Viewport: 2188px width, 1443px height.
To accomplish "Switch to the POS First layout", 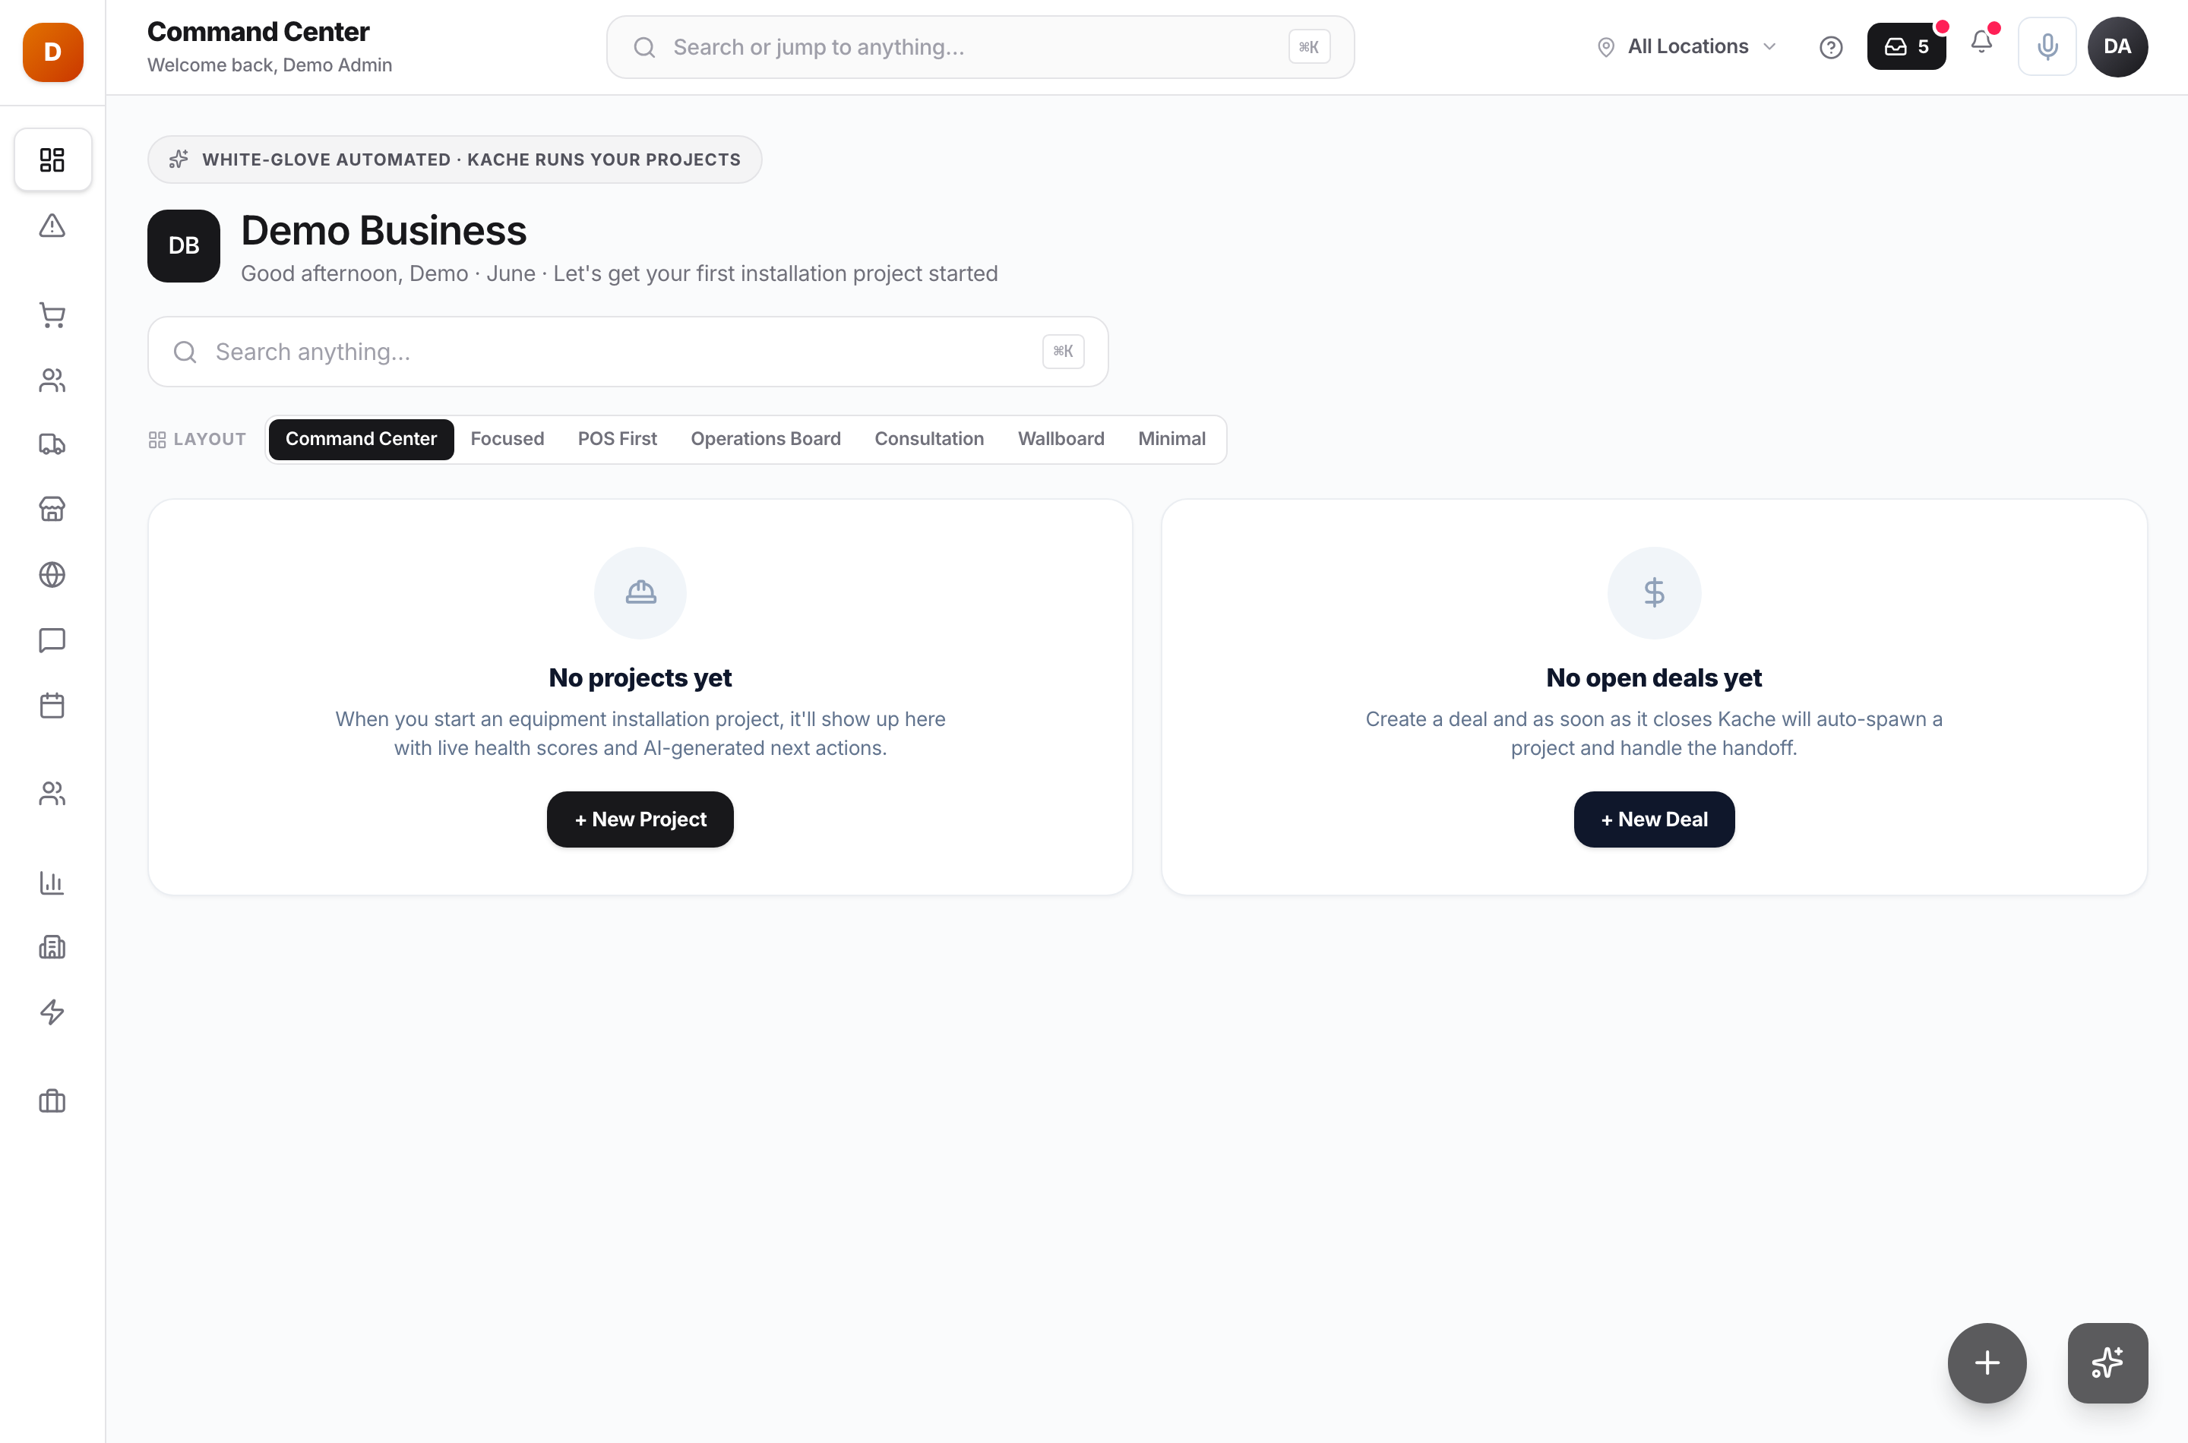I will [x=617, y=439].
